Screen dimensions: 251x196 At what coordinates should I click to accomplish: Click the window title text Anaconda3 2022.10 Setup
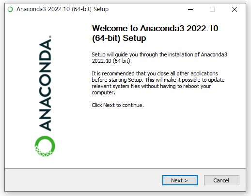[63, 9]
